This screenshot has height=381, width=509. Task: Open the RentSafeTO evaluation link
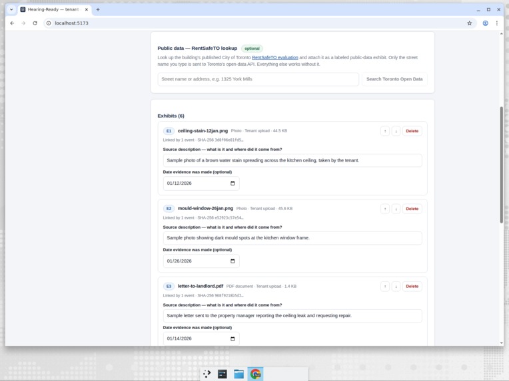click(x=275, y=57)
